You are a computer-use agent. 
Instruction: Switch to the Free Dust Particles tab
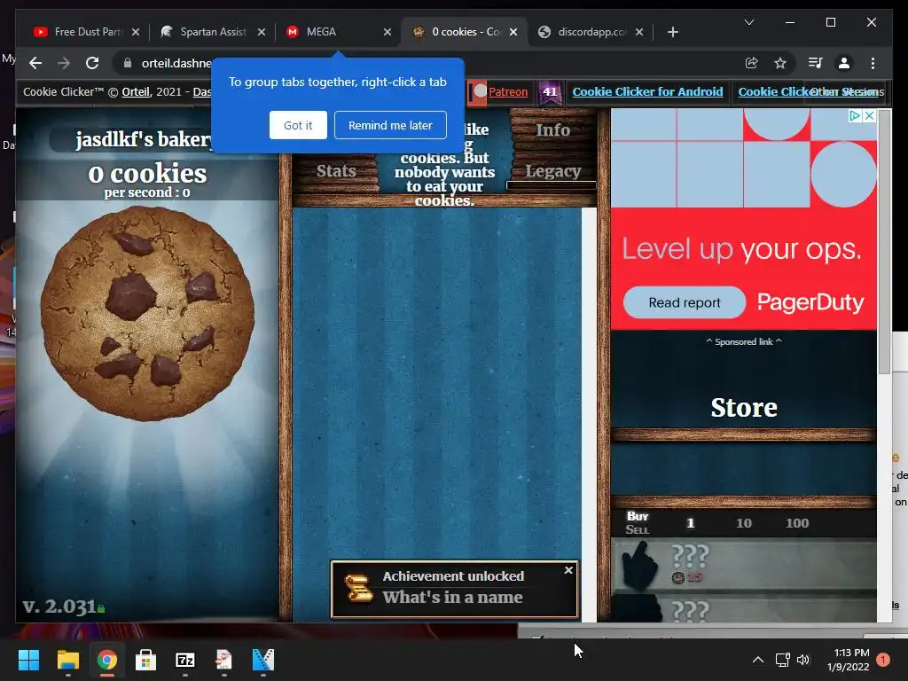[x=86, y=32]
